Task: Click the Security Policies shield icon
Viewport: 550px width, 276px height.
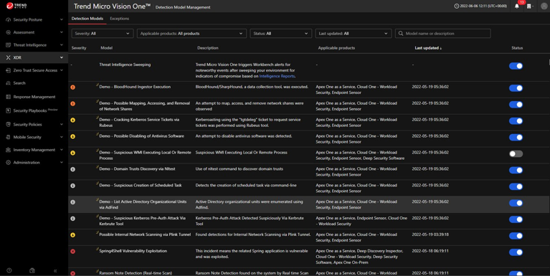Action: click(8, 125)
